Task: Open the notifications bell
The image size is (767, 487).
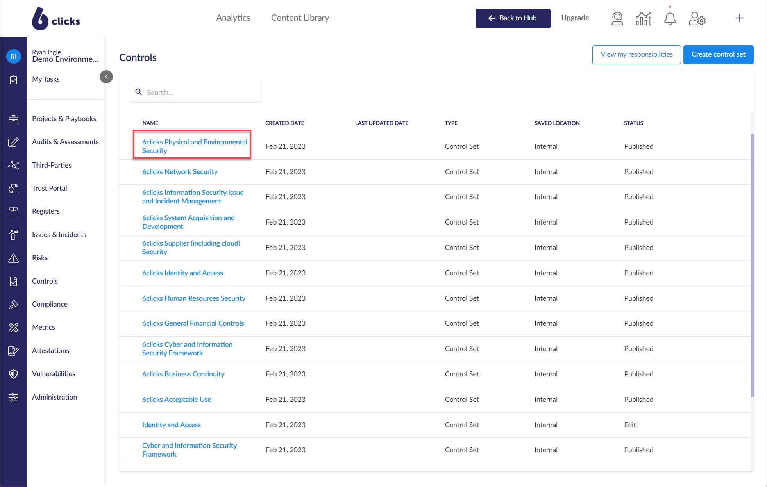Action: tap(670, 18)
